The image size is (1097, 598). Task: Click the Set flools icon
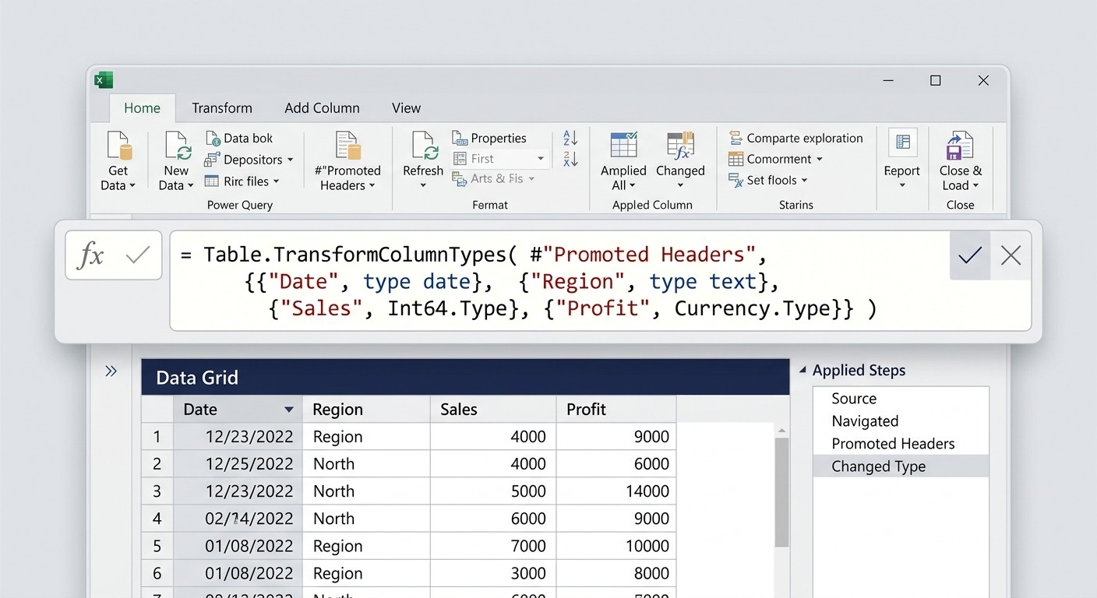(735, 181)
